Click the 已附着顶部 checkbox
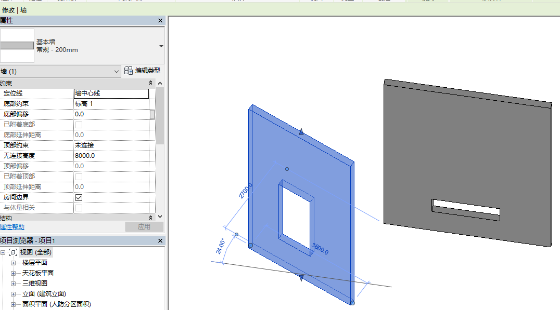This screenshot has width=560, height=310. pyautogui.click(x=79, y=177)
